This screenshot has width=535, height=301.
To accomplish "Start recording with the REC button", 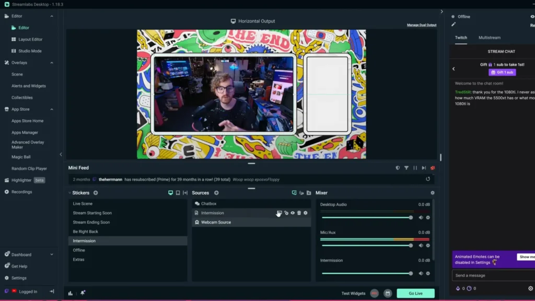I will pos(374,293).
